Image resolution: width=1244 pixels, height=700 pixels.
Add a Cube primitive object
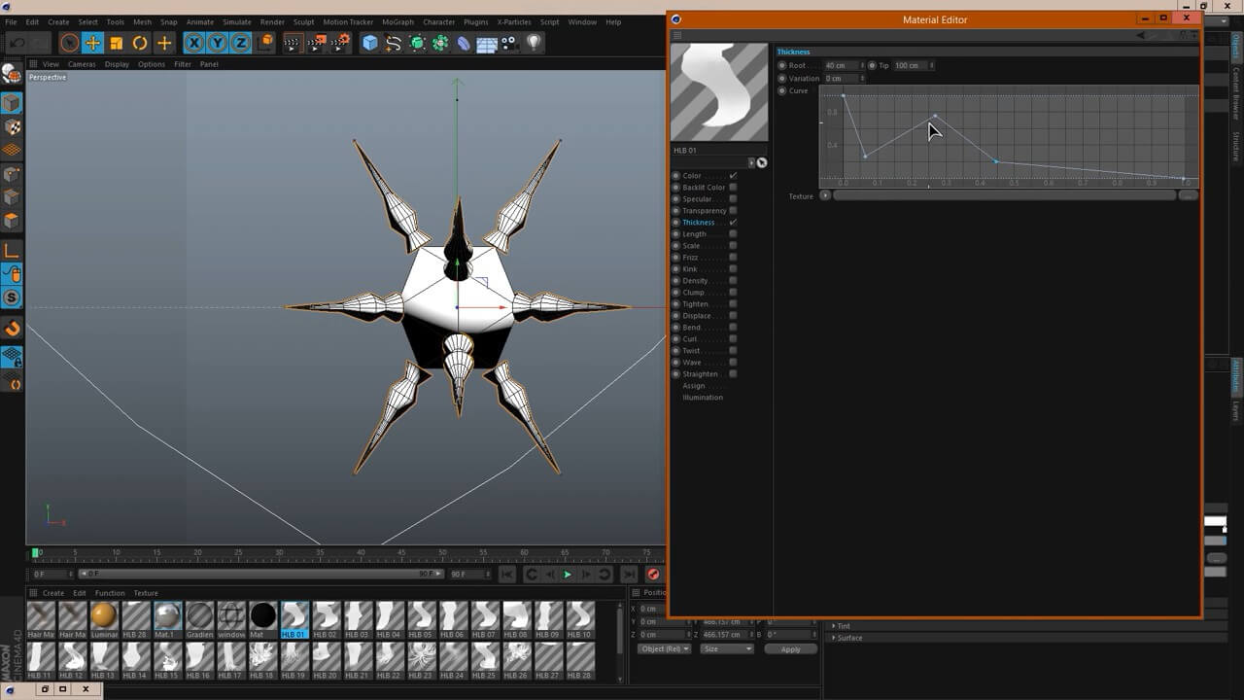click(x=369, y=43)
